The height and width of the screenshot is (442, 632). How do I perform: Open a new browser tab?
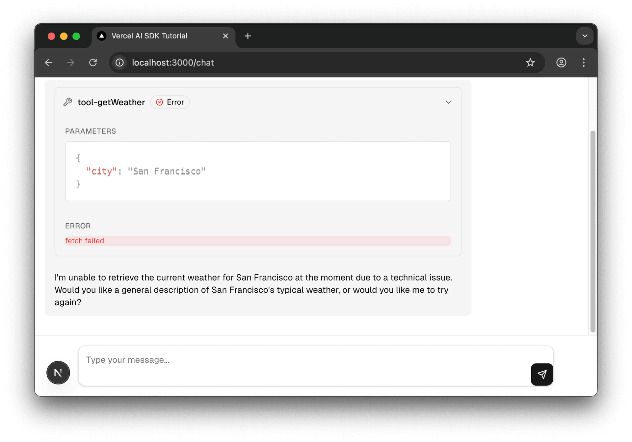point(248,36)
